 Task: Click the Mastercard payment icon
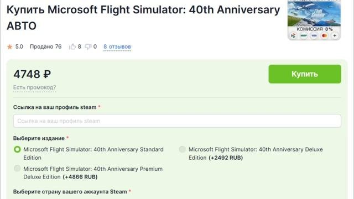tap(325, 35)
